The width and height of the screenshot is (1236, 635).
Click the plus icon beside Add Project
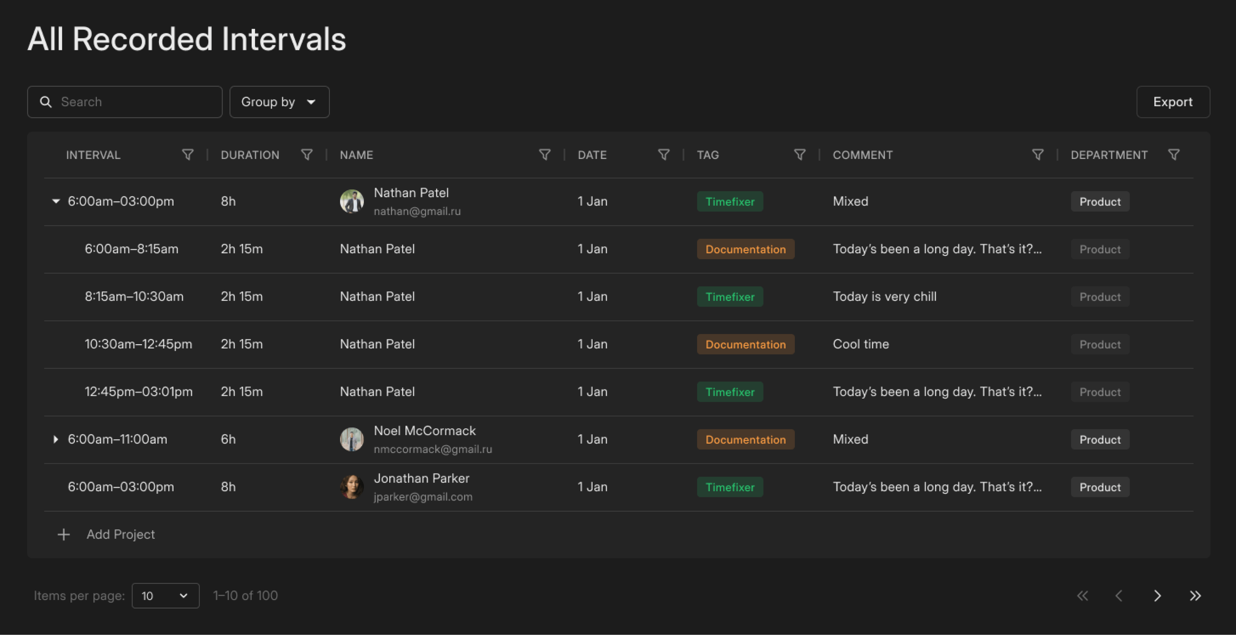pos(63,534)
